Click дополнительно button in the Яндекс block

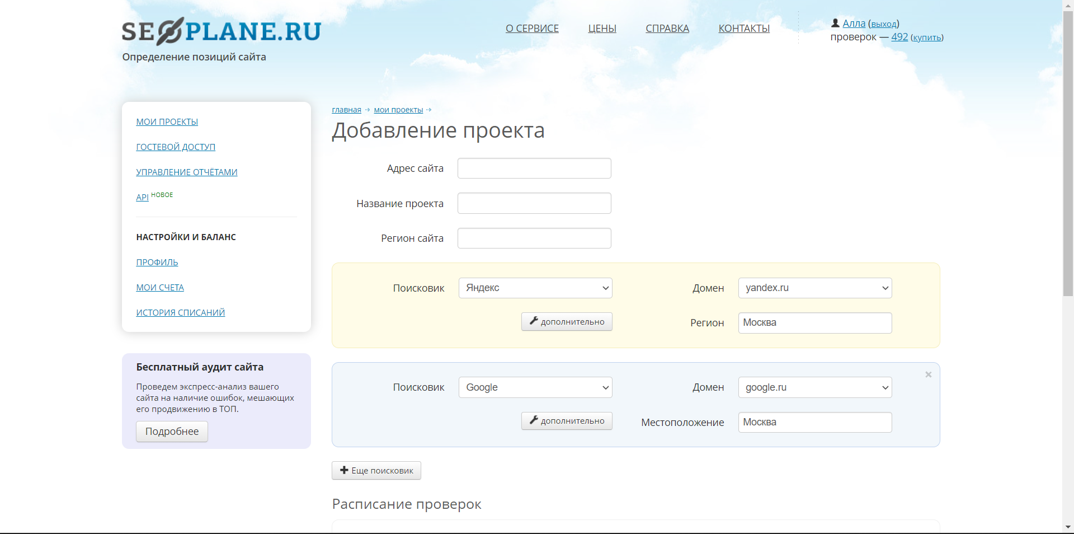(x=567, y=322)
